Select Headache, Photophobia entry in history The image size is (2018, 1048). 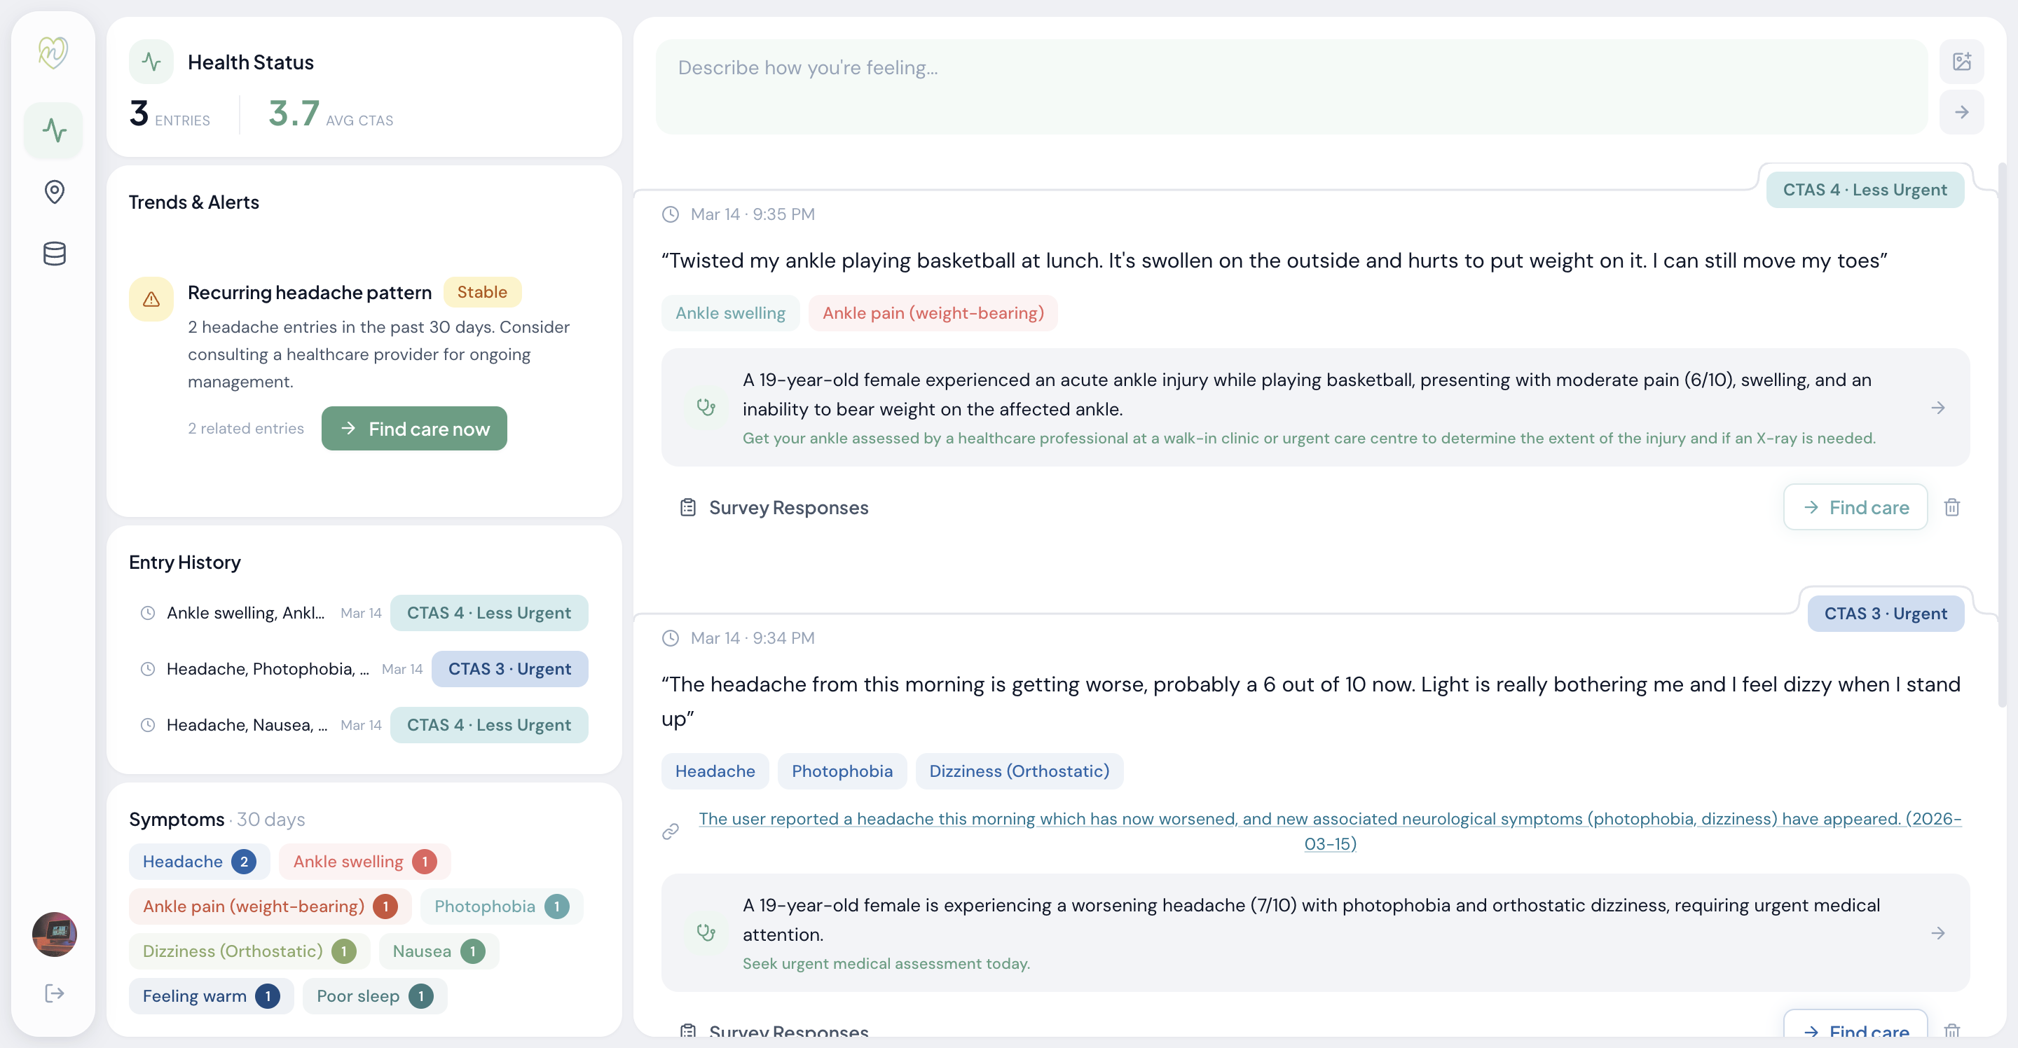pyautogui.click(x=266, y=669)
